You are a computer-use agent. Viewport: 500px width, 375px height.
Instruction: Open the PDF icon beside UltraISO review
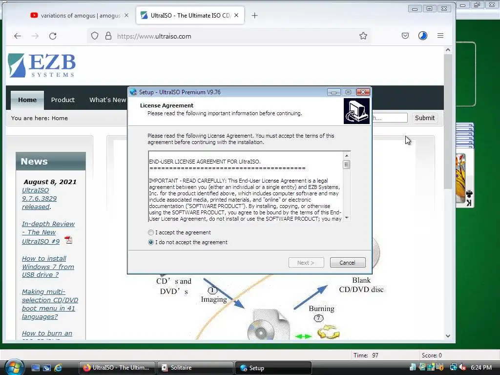68,240
